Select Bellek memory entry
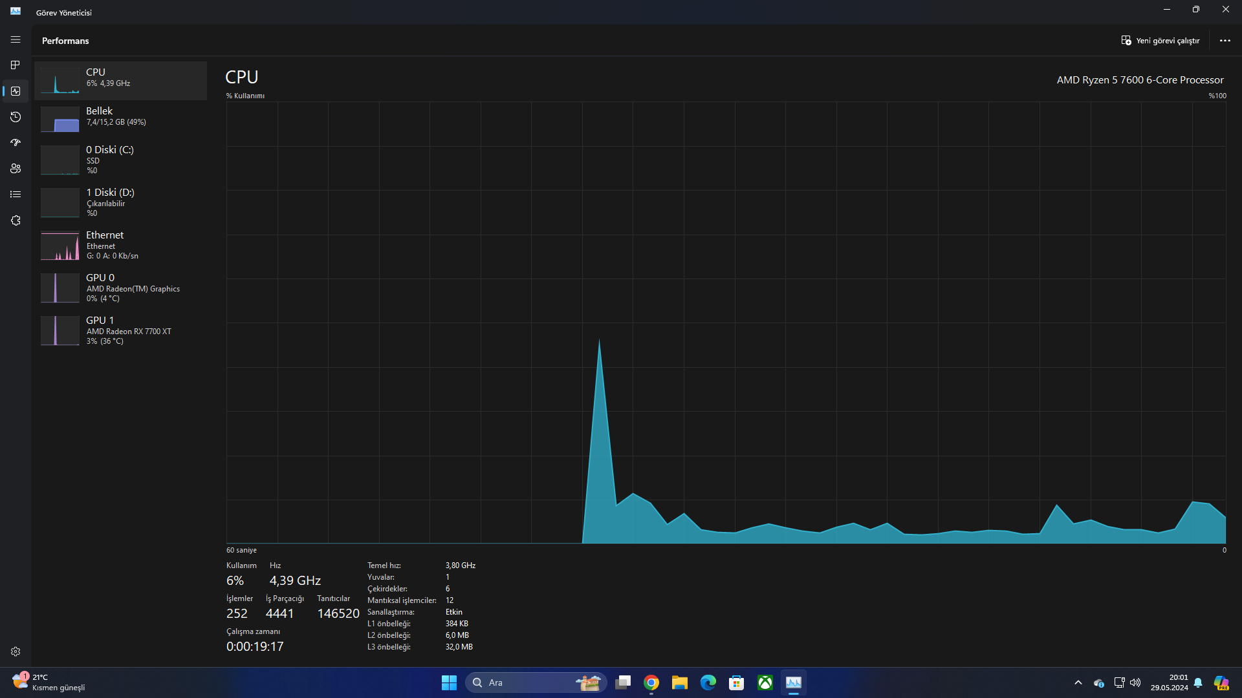The width and height of the screenshot is (1242, 698). tap(120, 120)
